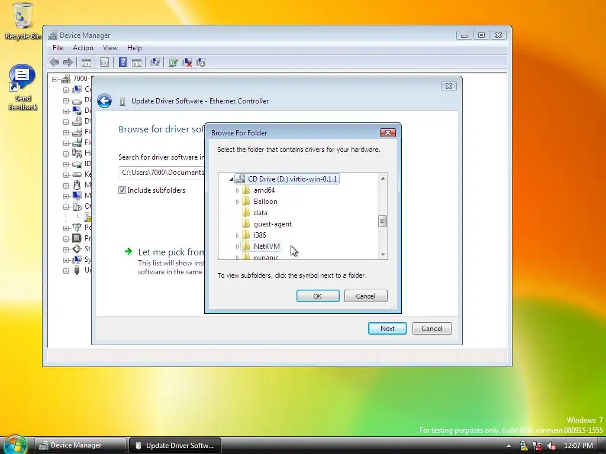Click the Windows Start orb

click(15, 445)
